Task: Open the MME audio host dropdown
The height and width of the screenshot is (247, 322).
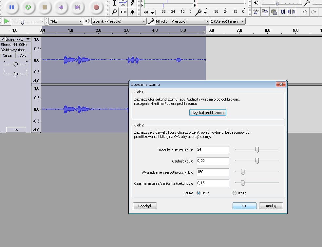Action: tap(66, 21)
